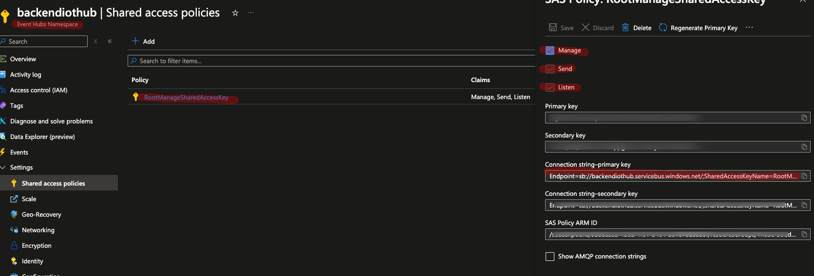Click Regenerate Primary Key

coord(698,28)
